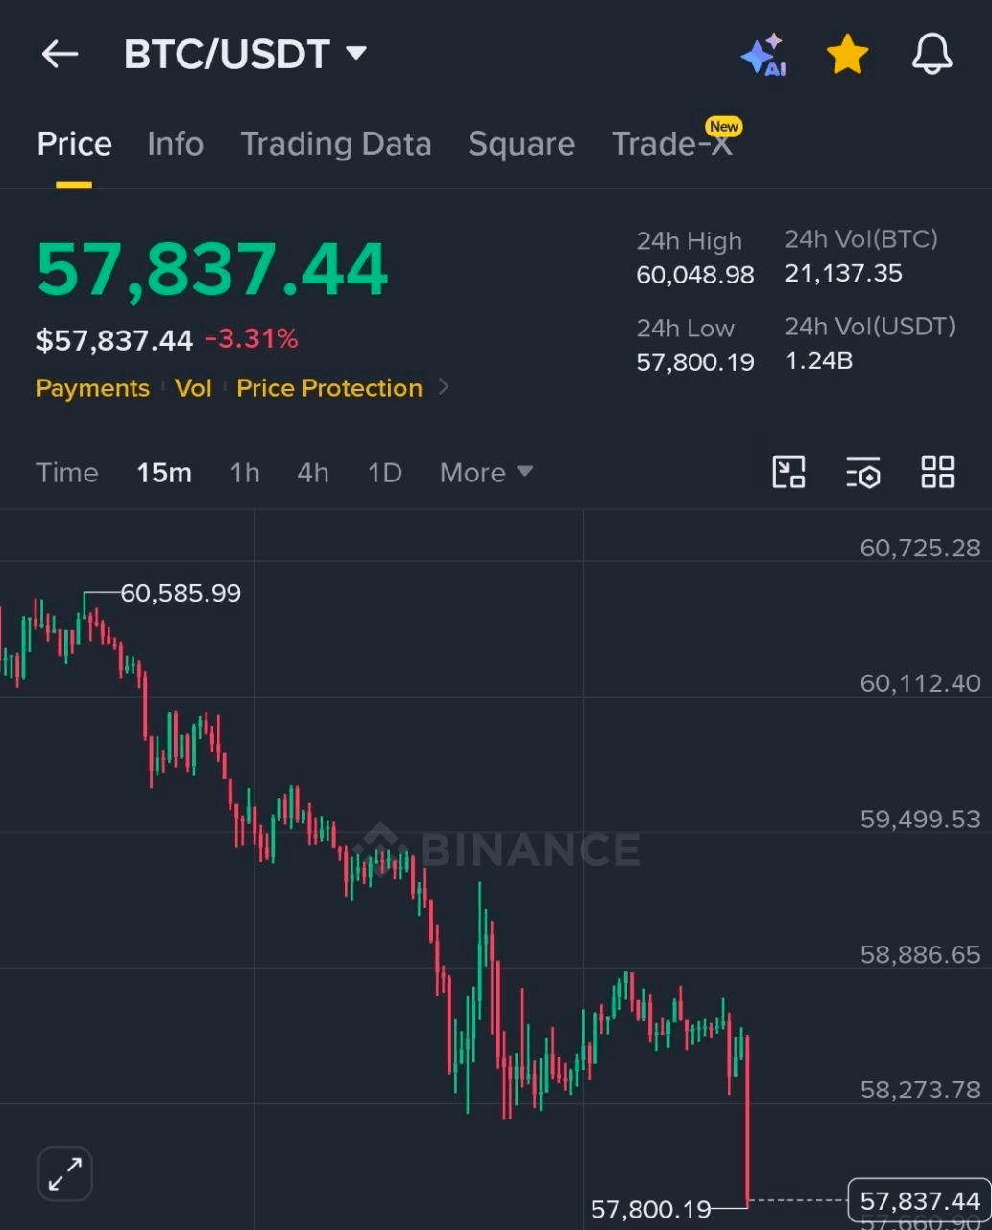The height and width of the screenshot is (1230, 992).
Task: Expand Price Protection chevron arrow
Action: [444, 387]
